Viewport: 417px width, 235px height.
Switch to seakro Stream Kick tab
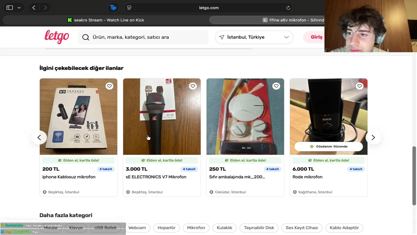(106, 20)
